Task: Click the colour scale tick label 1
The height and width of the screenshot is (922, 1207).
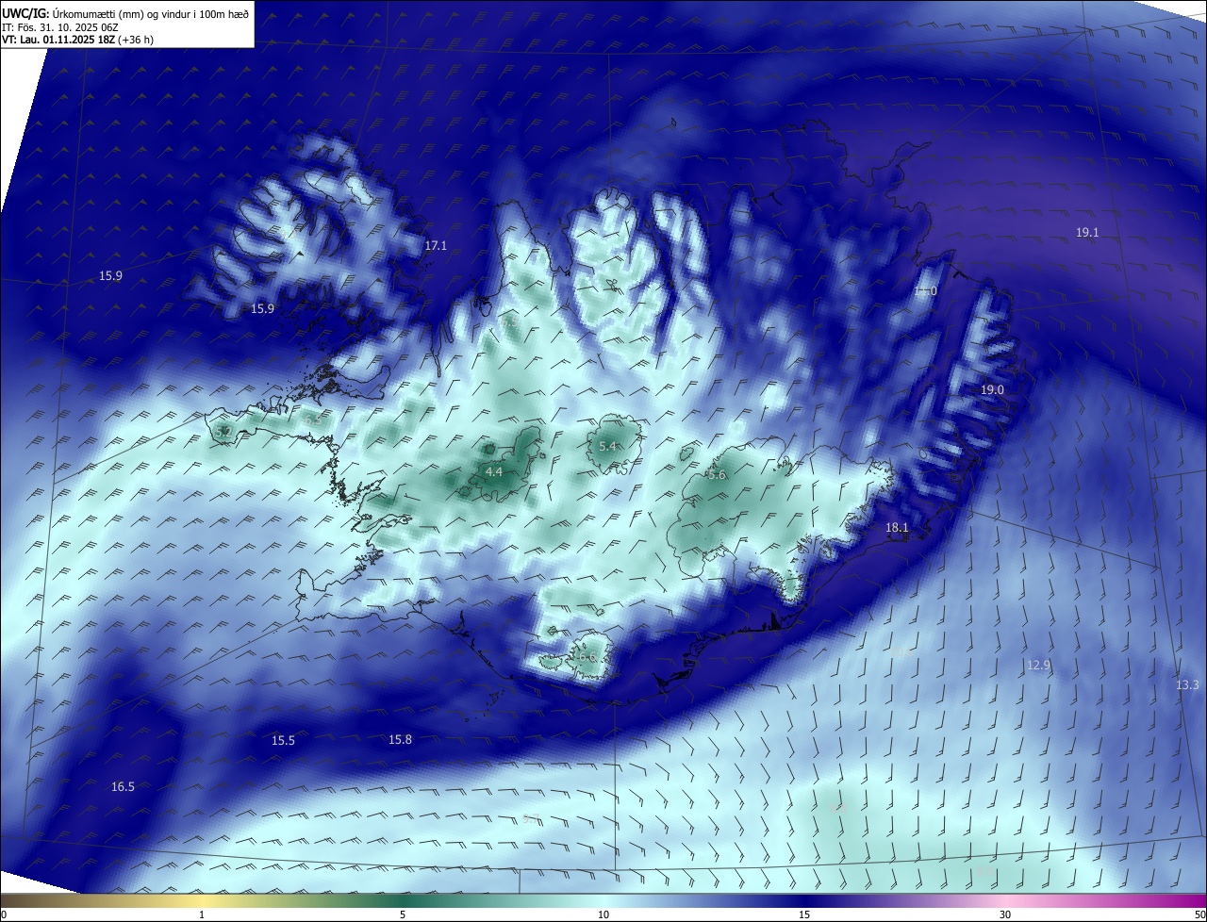Action: coord(202,914)
